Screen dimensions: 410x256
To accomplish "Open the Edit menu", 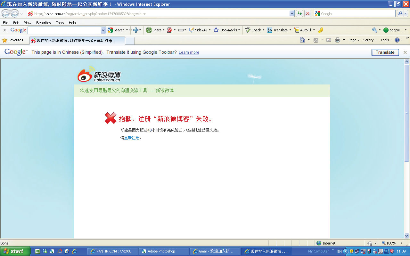I will (x=16, y=23).
